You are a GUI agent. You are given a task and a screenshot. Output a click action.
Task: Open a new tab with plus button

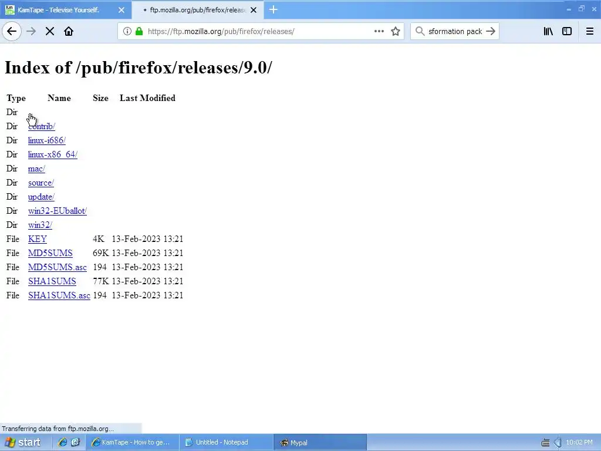[274, 10]
